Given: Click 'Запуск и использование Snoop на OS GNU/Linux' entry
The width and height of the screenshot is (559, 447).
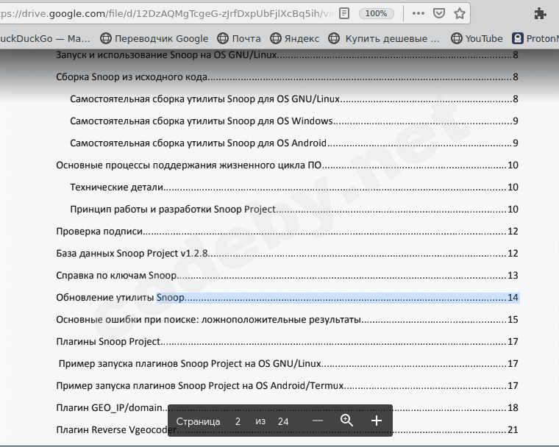Looking at the screenshot, I should tap(287, 55).
